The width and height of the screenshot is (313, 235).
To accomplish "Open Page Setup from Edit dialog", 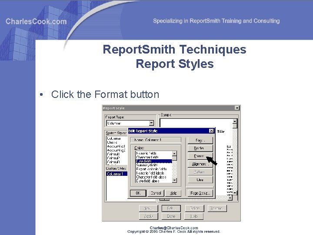I will 200,193.
